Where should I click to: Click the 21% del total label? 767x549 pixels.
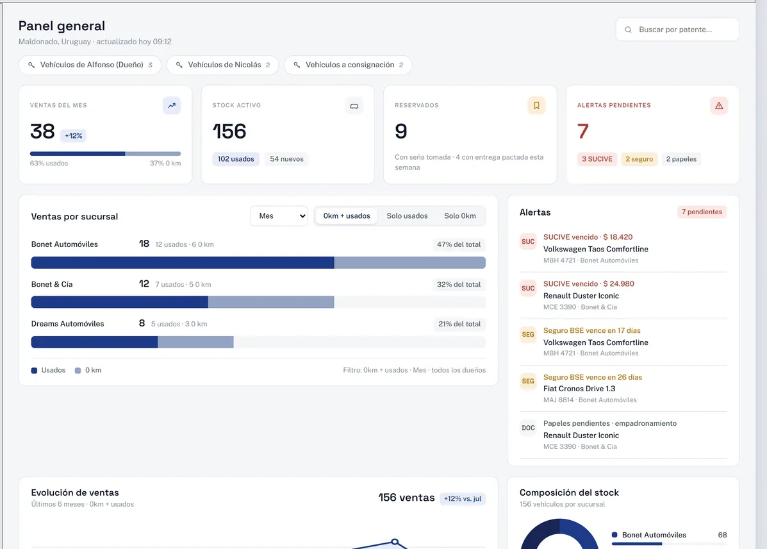(x=459, y=325)
